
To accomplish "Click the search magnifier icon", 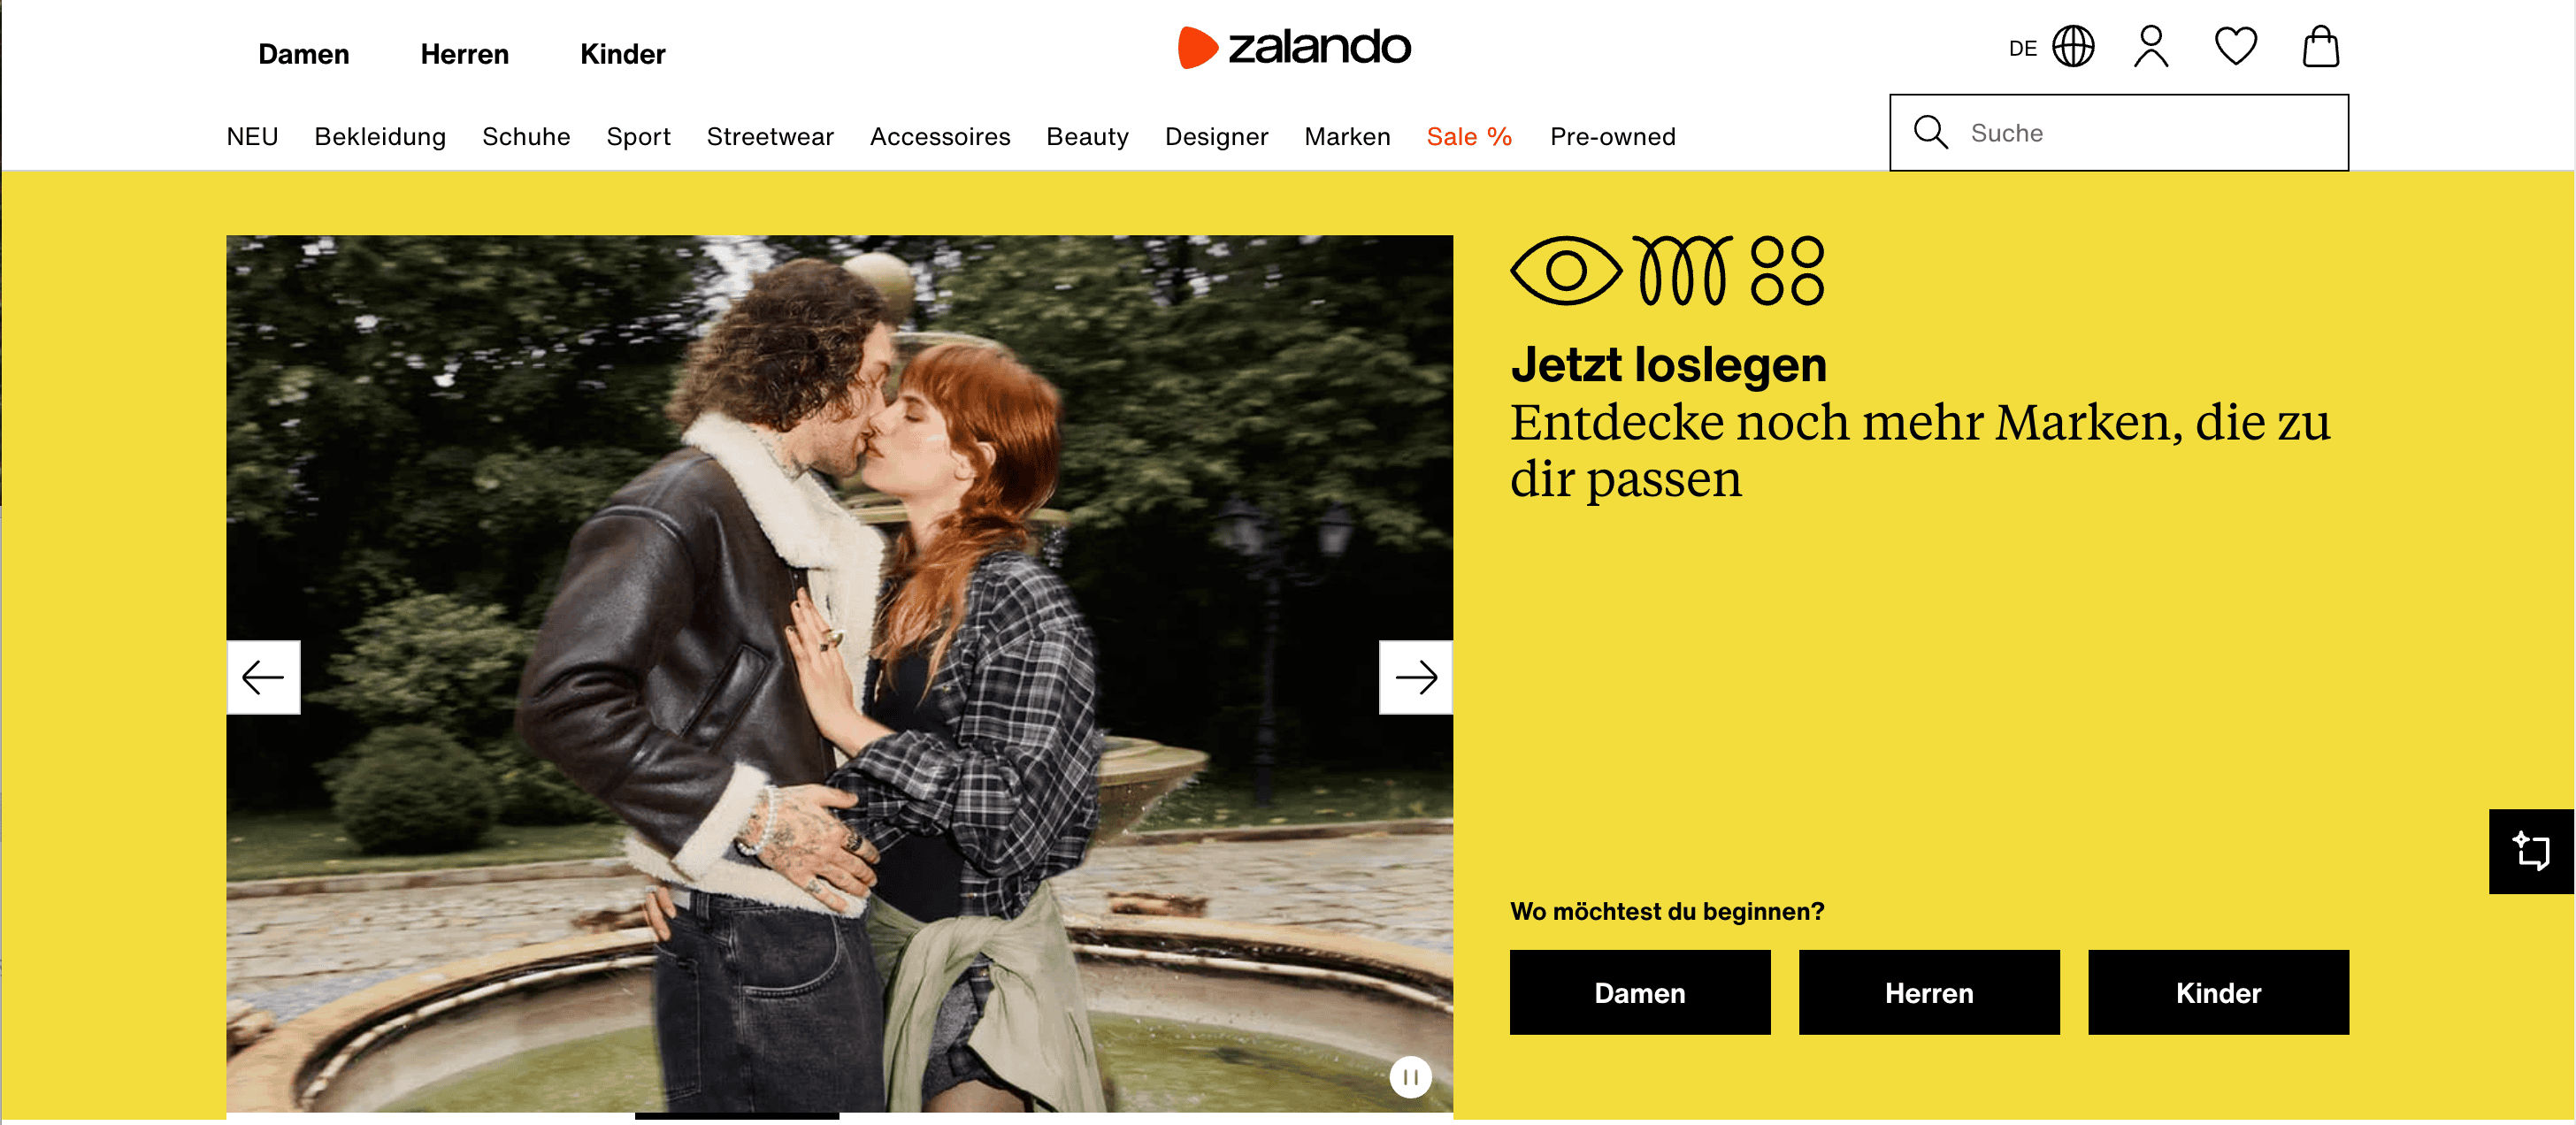I will point(1930,133).
